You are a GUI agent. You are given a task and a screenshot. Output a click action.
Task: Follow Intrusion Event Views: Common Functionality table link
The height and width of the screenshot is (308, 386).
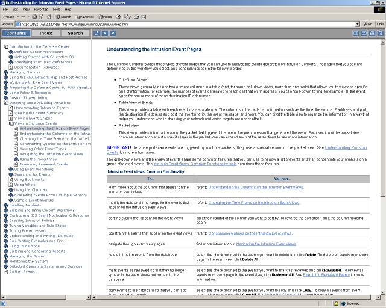(x=195, y=164)
